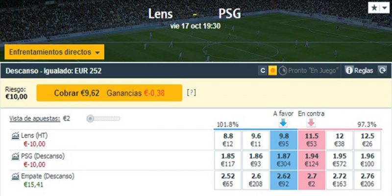
Task: Click the clock icon beside Pronto En Juego
Action: coord(283,71)
